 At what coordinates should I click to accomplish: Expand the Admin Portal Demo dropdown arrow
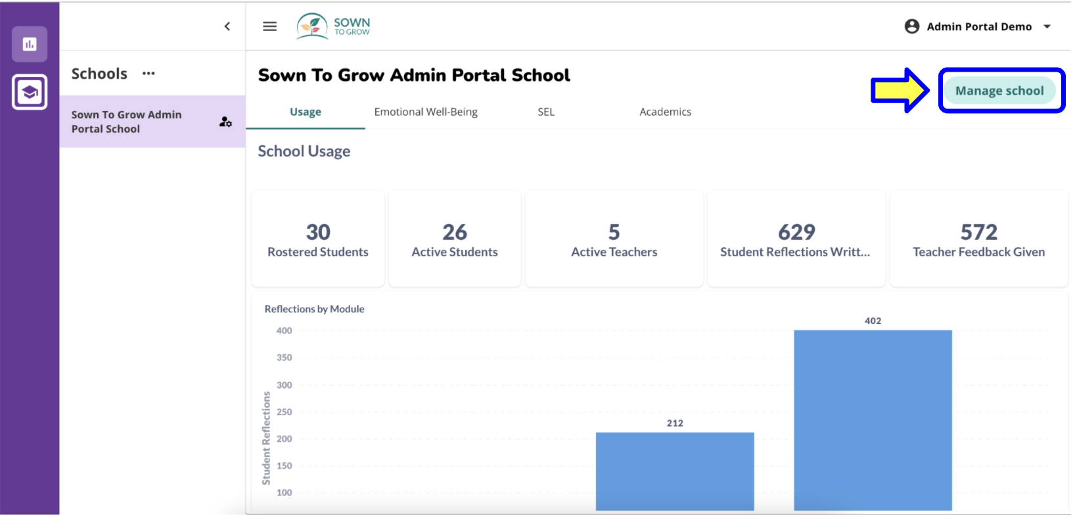[1047, 27]
